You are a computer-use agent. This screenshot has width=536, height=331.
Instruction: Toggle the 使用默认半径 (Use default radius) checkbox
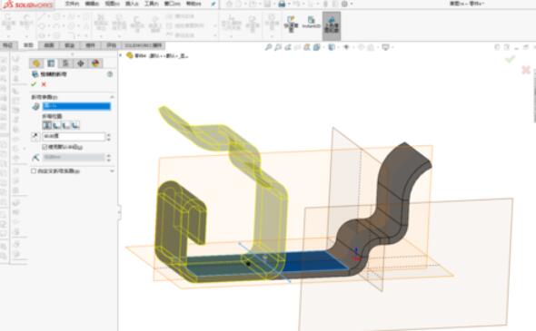45,147
